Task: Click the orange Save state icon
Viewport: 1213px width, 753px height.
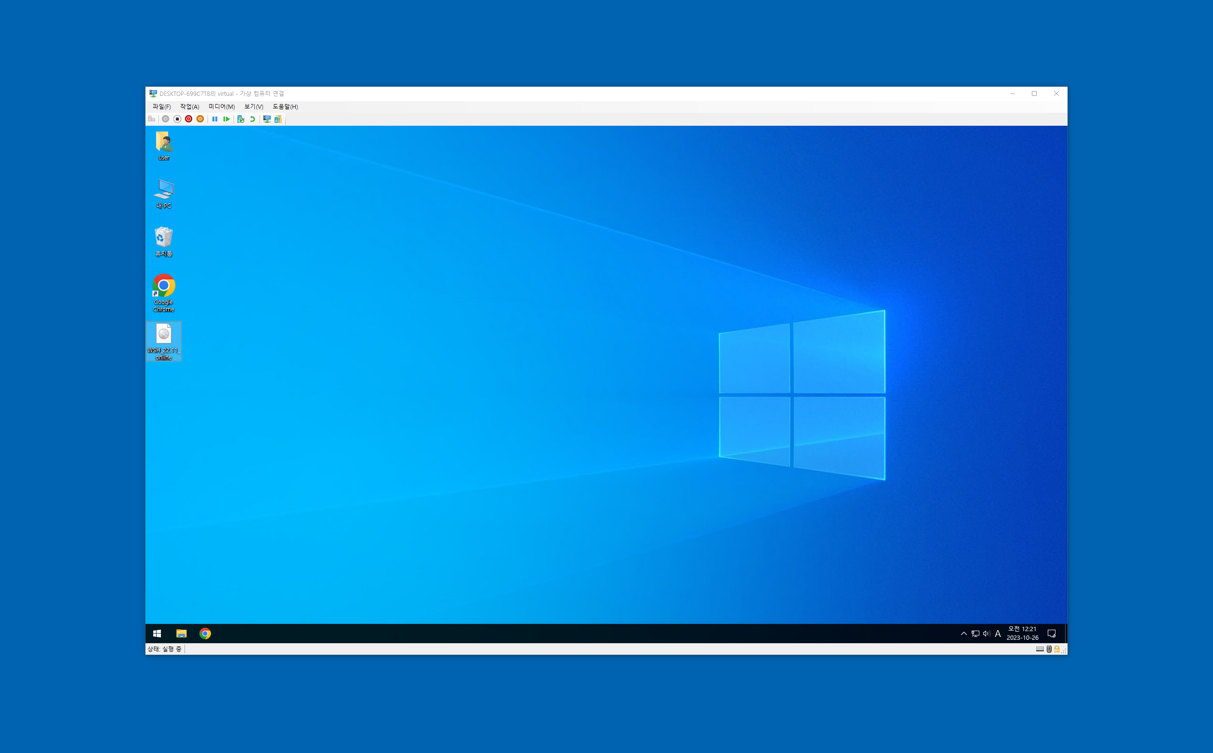Action: tap(200, 119)
